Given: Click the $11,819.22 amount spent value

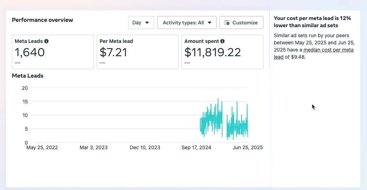Looking at the screenshot, I should pos(212,52).
